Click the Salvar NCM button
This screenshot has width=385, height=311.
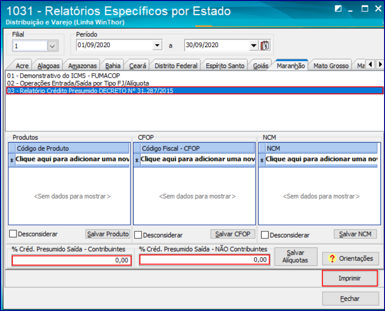click(355, 234)
